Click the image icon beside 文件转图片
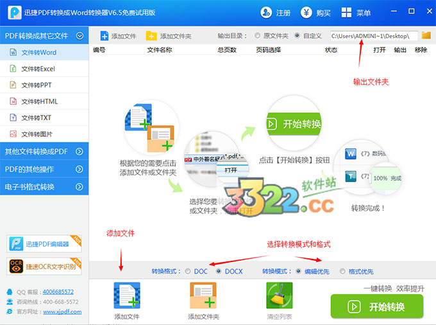436x325 pixels. (13, 134)
